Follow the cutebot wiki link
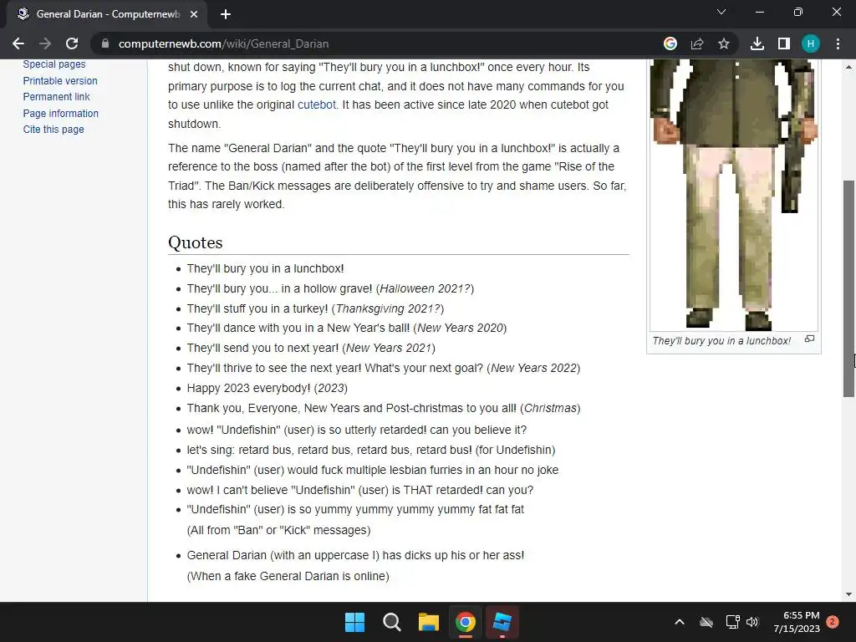Screen dimensions: 856x642 point(317,104)
